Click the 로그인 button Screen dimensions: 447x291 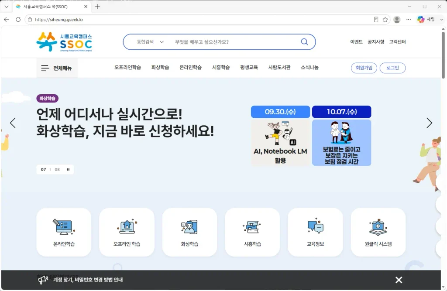tap(392, 68)
